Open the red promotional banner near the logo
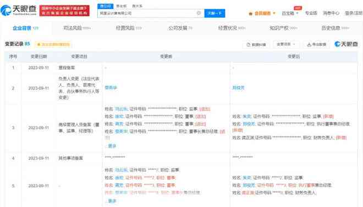The height and width of the screenshot is (207, 363). point(64,11)
